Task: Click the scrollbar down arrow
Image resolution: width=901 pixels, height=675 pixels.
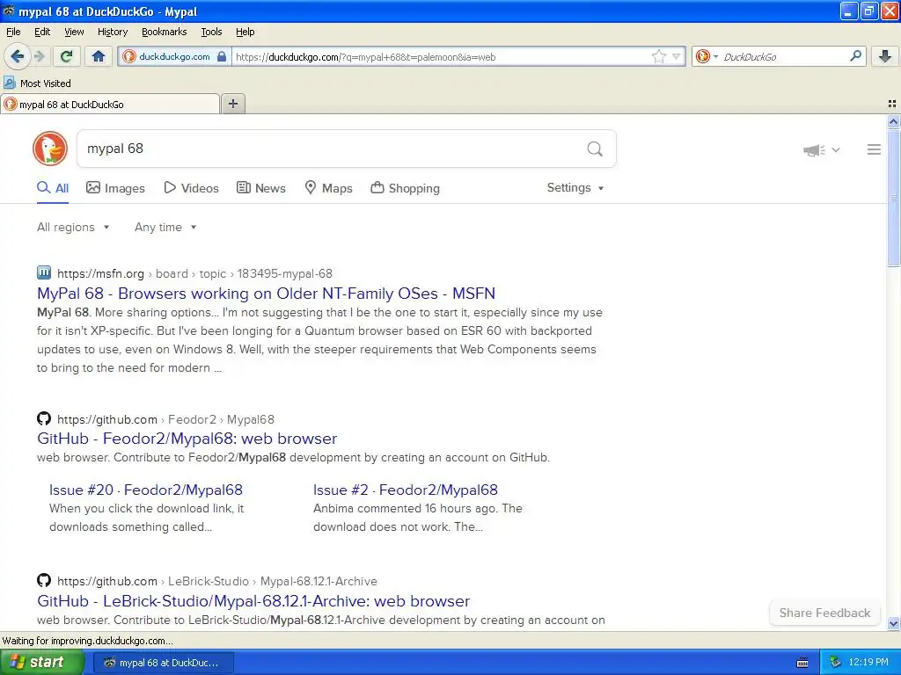Action: coord(893,623)
